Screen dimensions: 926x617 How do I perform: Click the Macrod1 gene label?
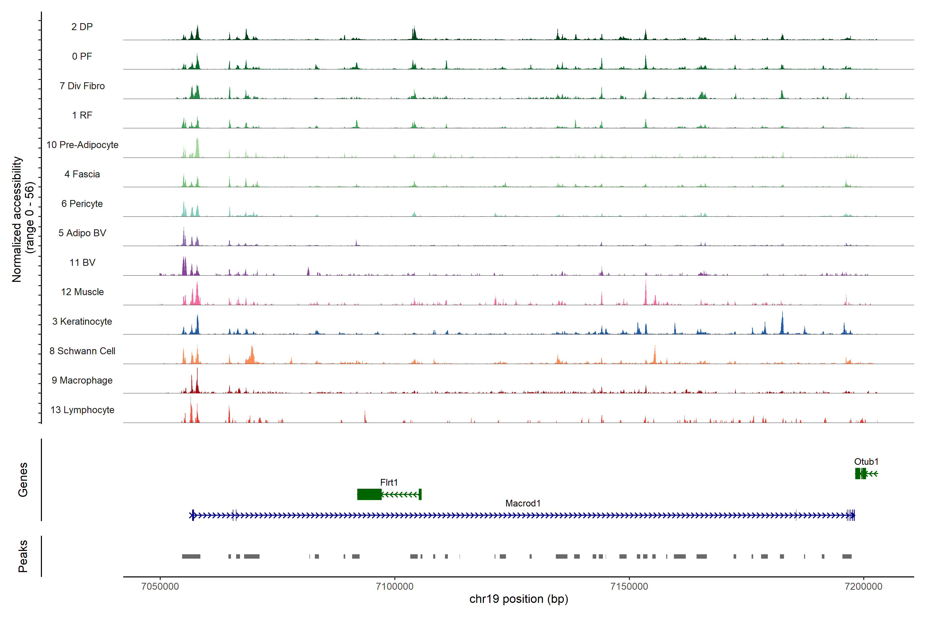(523, 503)
